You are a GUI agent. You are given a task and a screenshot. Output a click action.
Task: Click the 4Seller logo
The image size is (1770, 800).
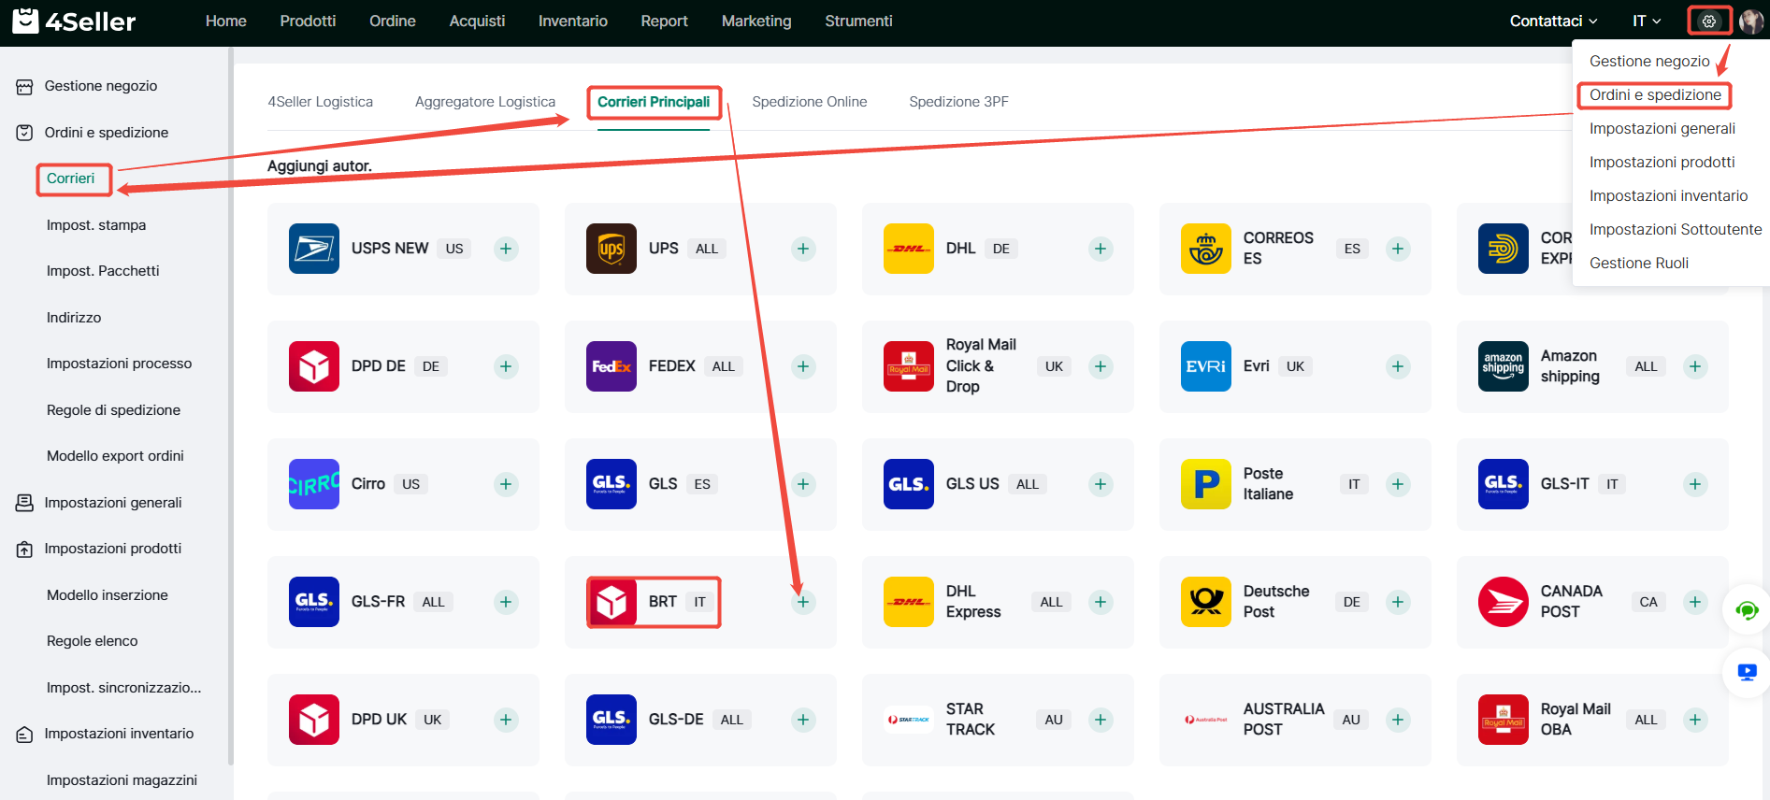[x=75, y=21]
